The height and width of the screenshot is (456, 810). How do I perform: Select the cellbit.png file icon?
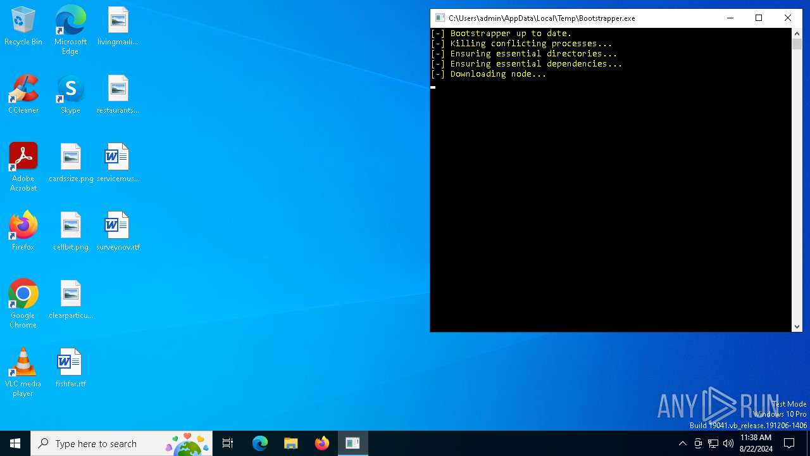(x=71, y=232)
